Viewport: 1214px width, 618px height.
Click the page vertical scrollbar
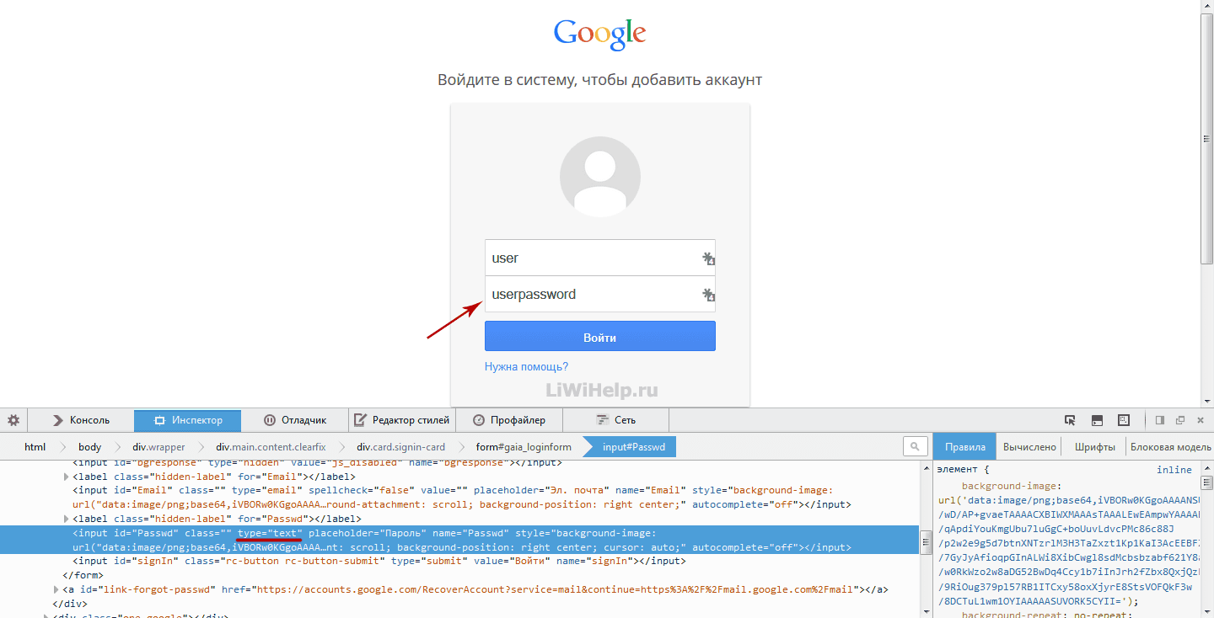pyautogui.click(x=1207, y=139)
